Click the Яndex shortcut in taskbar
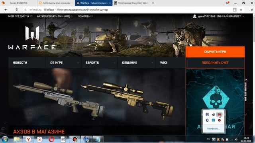 coord(39,139)
